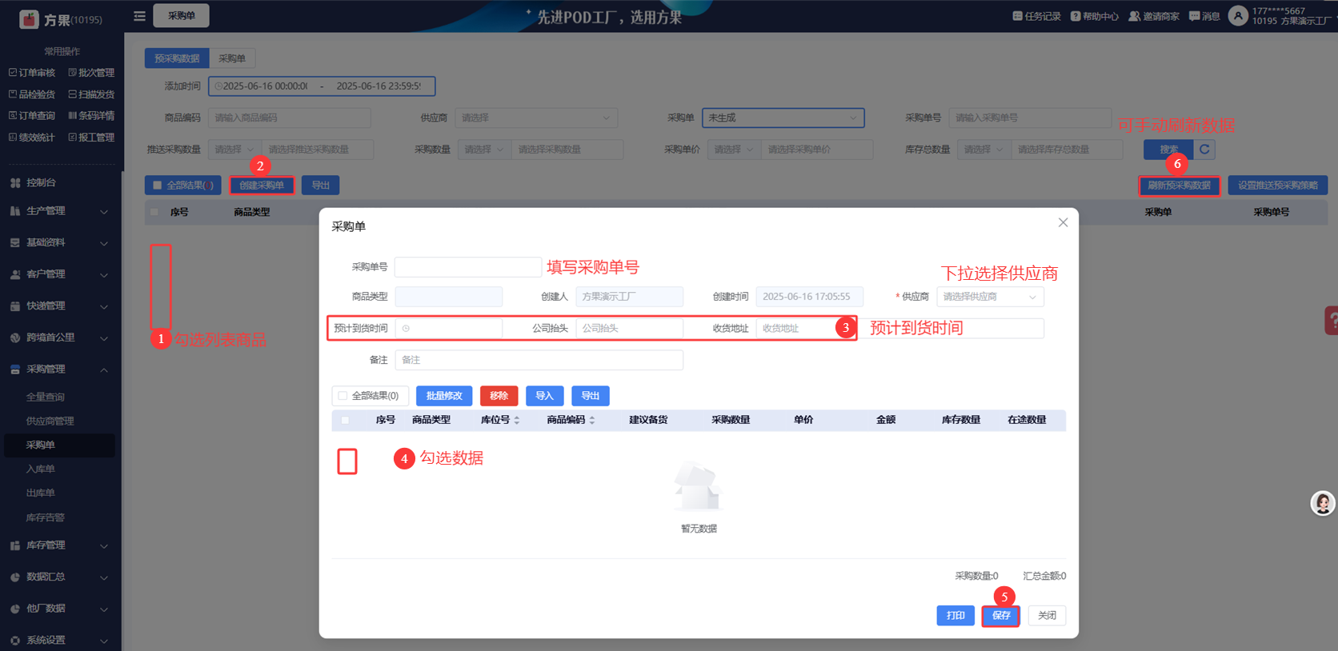1338x651 pixels.
Task: Click the 控制台 dashboard icon
Action: point(15,183)
